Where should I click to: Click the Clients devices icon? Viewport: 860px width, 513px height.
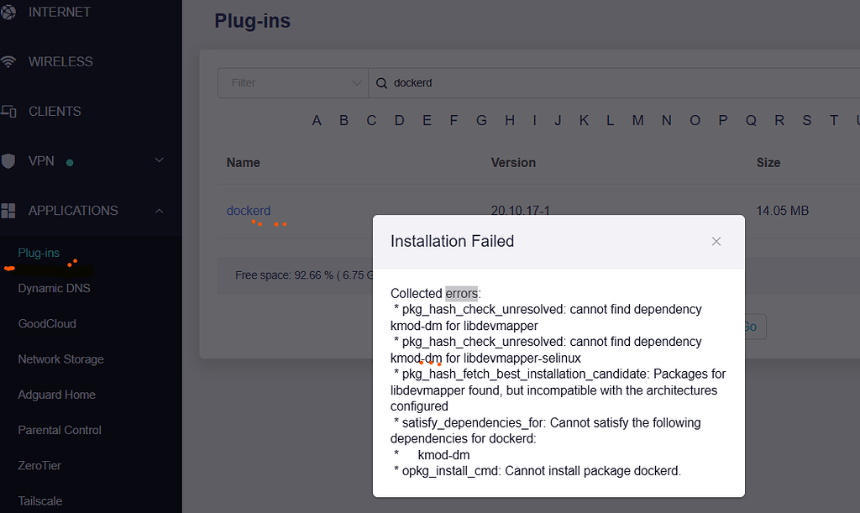pos(8,112)
